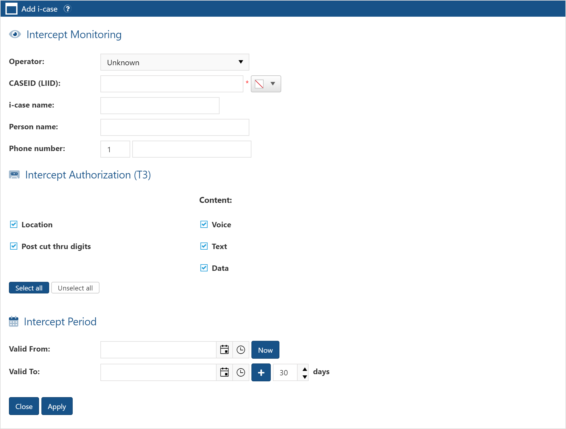The height and width of the screenshot is (429, 566).
Task: Disable the Voice content checkbox
Action: pyautogui.click(x=204, y=224)
